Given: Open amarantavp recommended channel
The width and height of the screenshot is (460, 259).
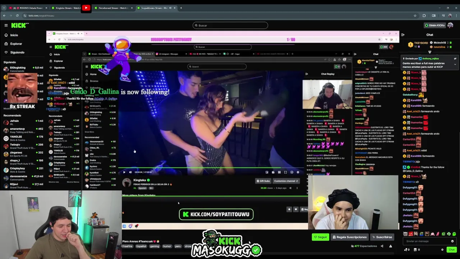Looking at the screenshot, I should coord(23,130).
